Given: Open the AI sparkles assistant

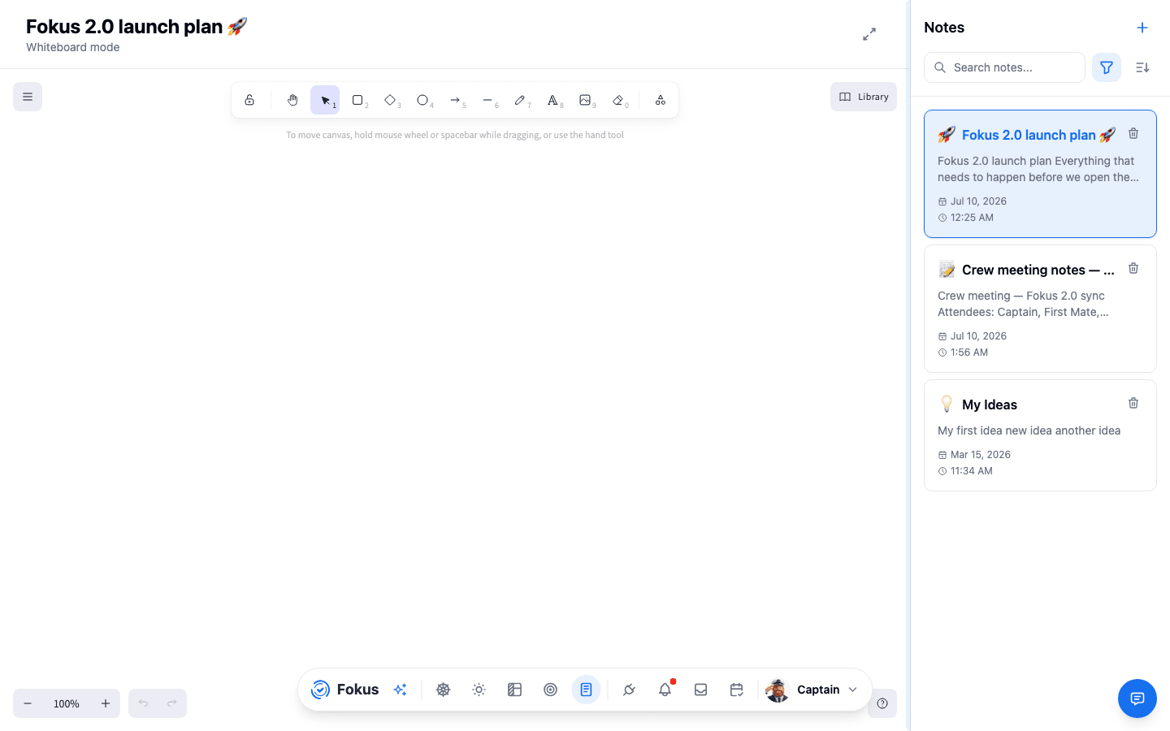Looking at the screenshot, I should (x=400, y=690).
